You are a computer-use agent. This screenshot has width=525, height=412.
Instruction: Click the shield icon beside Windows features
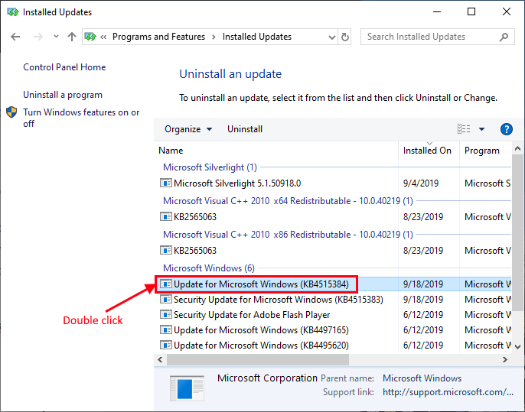11,112
